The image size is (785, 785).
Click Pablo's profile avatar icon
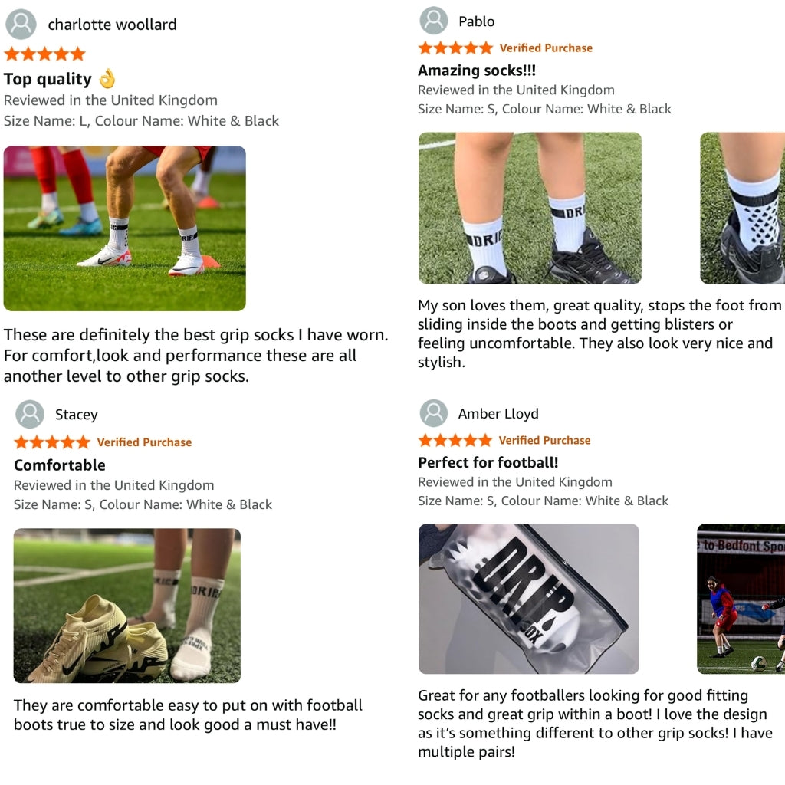434,21
